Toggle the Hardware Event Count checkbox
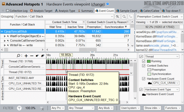The width and height of the screenshot is (184, 112). tap(144, 79)
